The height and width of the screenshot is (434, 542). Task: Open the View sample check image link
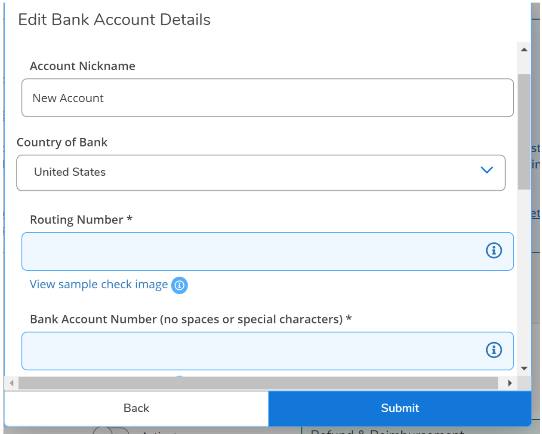(99, 284)
